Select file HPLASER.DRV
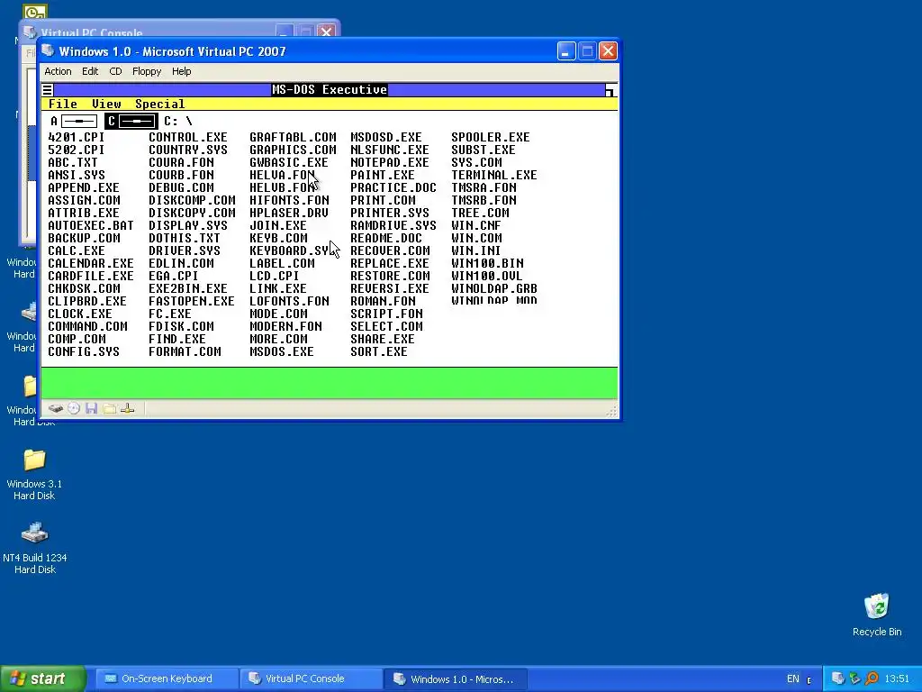The height and width of the screenshot is (692, 922). pos(289,213)
